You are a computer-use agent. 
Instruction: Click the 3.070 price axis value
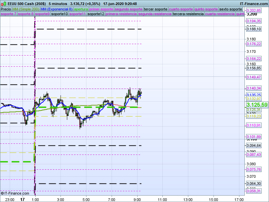click(x=251, y=176)
